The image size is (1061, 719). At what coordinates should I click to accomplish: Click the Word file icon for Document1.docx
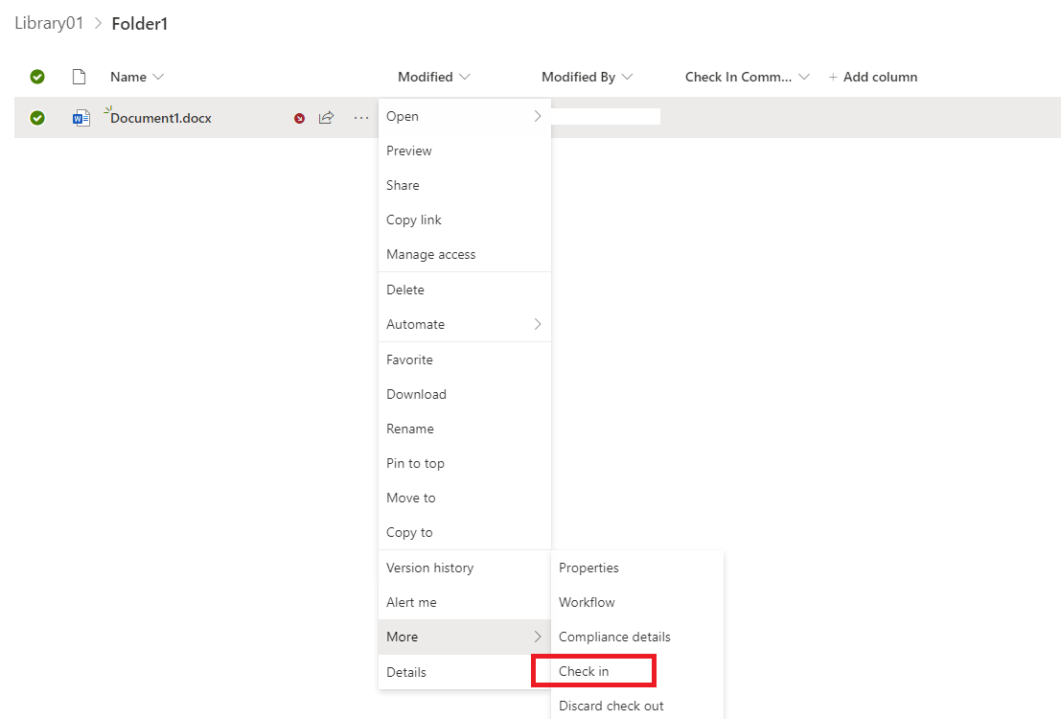[81, 119]
